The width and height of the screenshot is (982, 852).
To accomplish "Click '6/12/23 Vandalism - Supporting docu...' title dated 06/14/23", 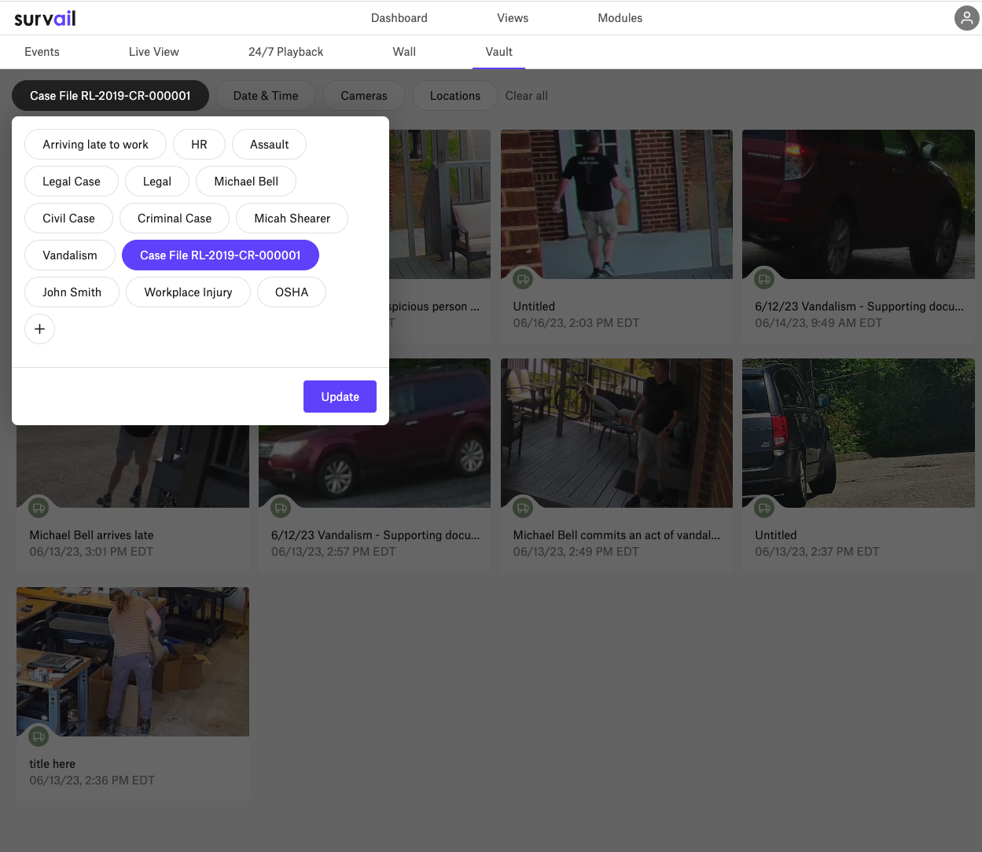I will (x=859, y=307).
